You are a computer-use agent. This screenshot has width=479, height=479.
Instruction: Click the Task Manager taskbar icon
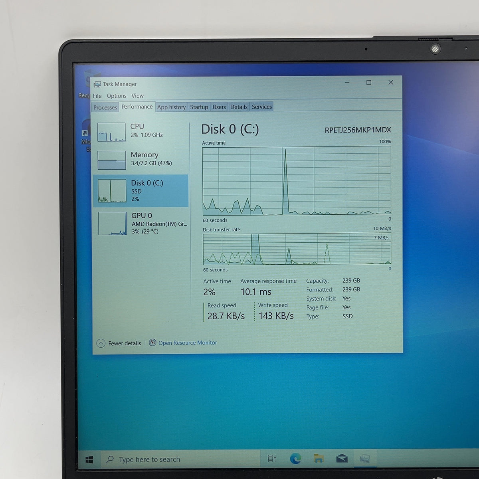click(x=364, y=459)
